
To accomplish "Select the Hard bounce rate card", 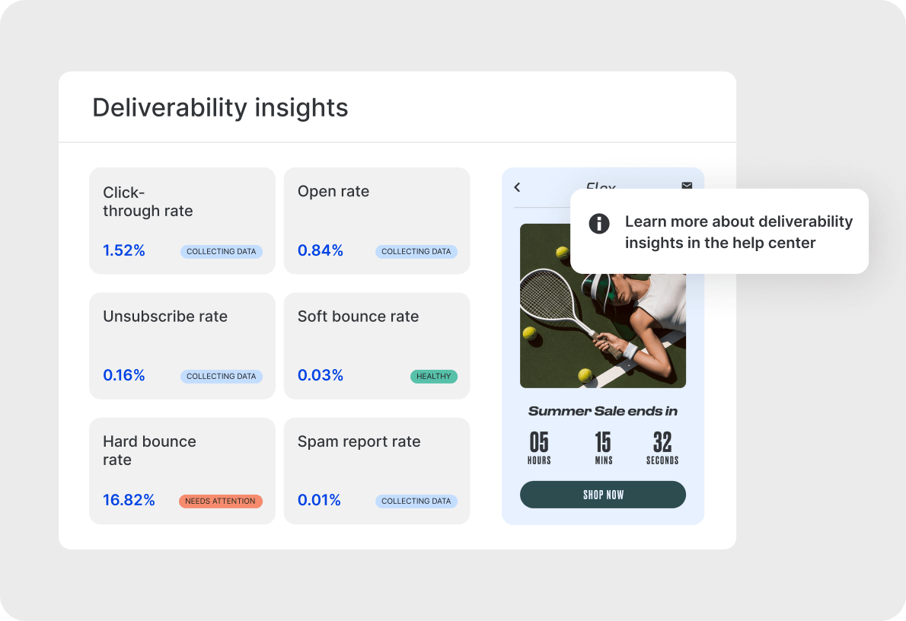I will [x=182, y=471].
